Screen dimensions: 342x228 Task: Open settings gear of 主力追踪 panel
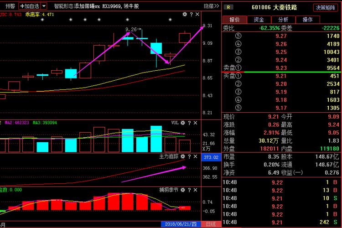click(183, 156)
